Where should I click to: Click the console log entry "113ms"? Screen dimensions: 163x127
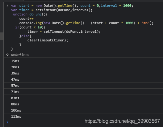tap(83, 116)
